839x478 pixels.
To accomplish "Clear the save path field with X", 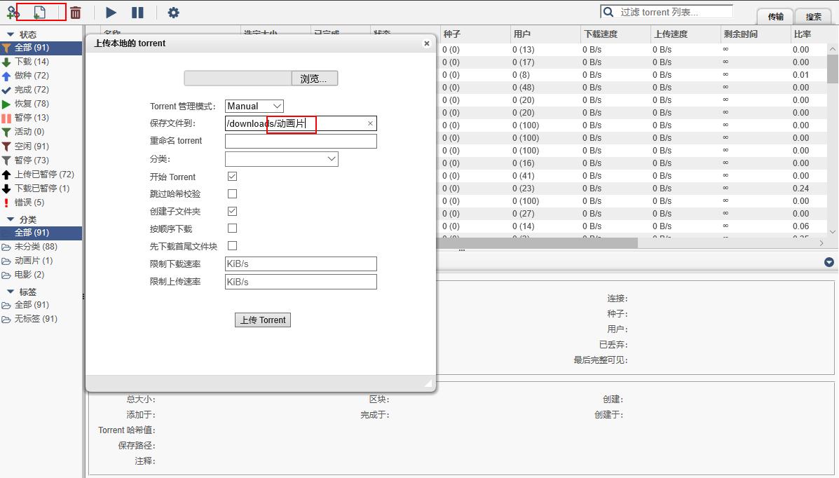I will (370, 123).
